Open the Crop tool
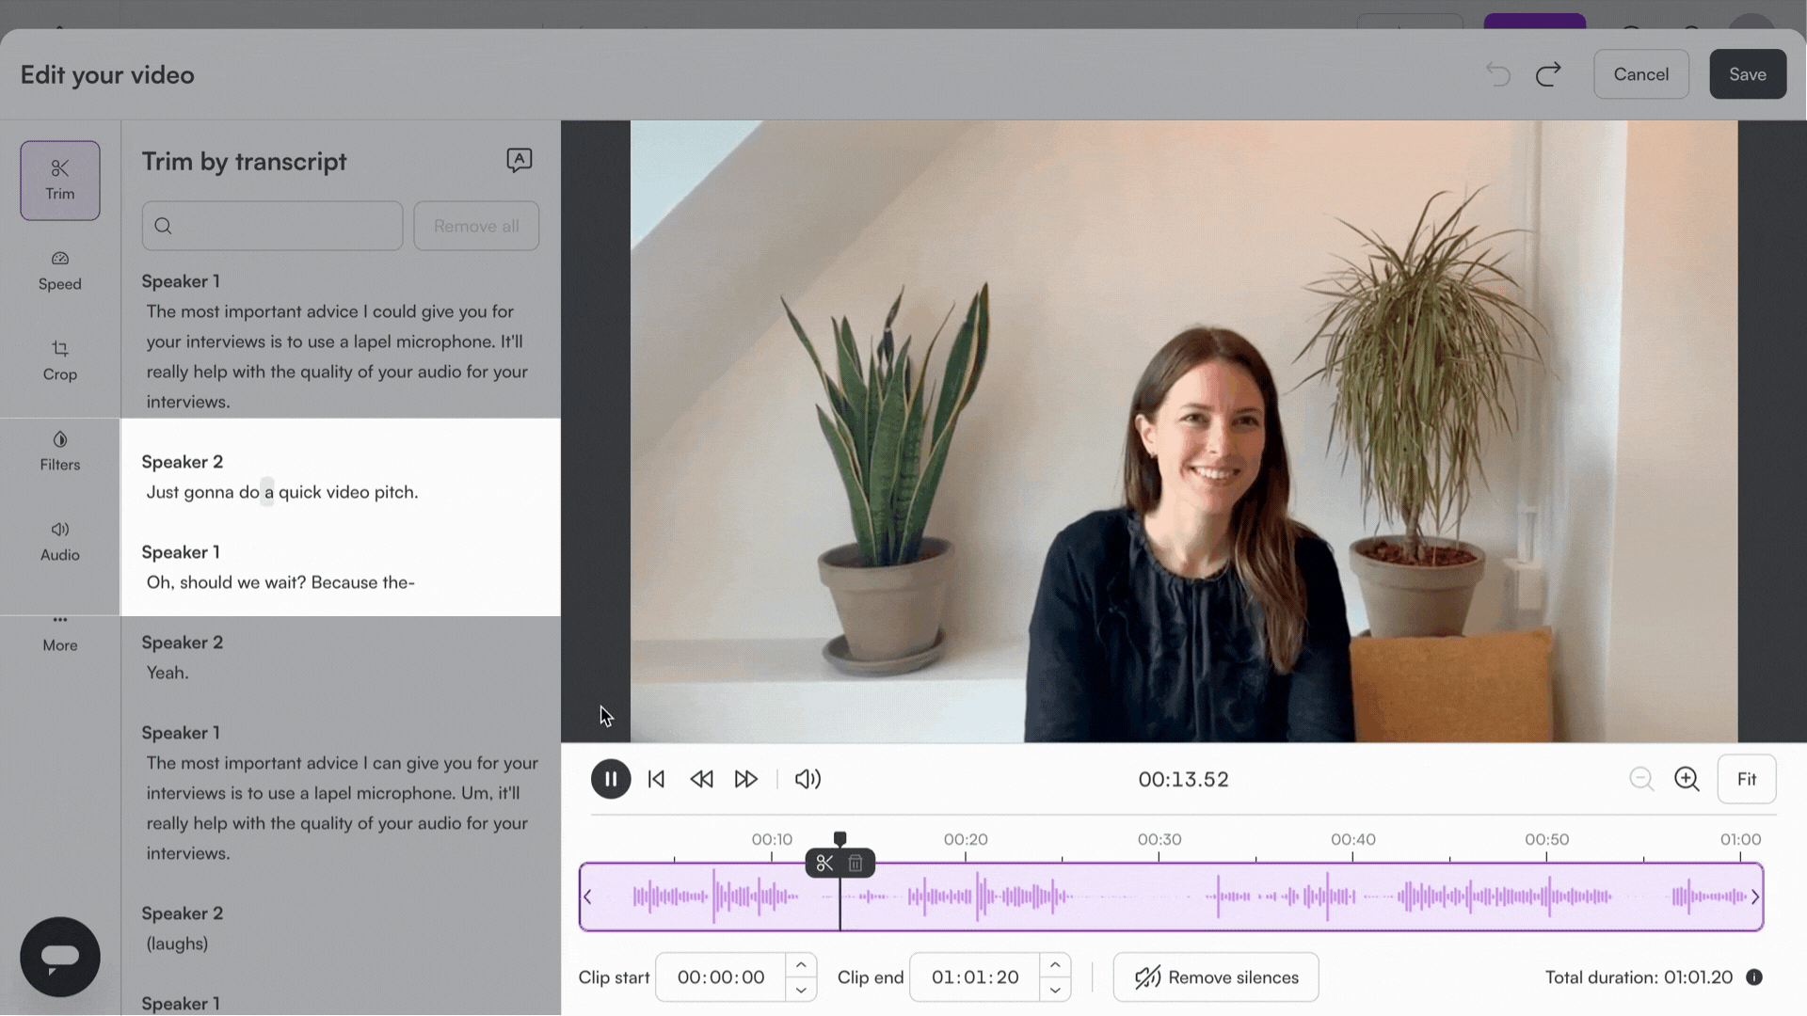 pos(60,360)
